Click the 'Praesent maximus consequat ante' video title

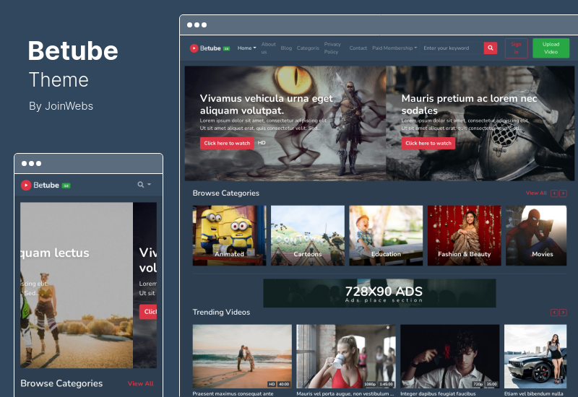(x=233, y=393)
